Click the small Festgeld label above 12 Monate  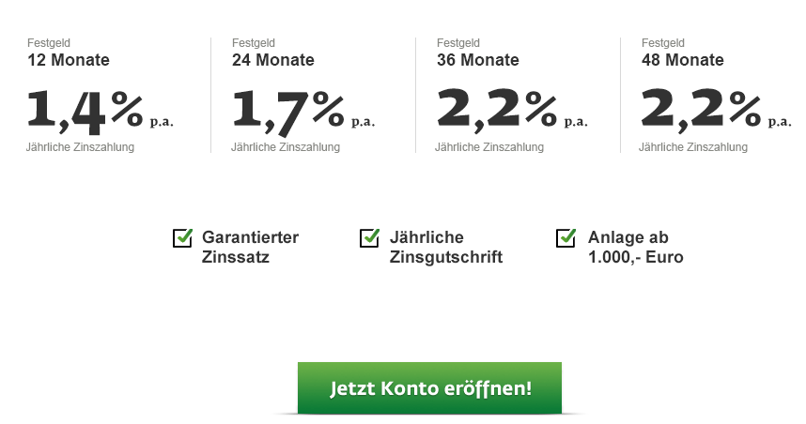[x=49, y=42]
